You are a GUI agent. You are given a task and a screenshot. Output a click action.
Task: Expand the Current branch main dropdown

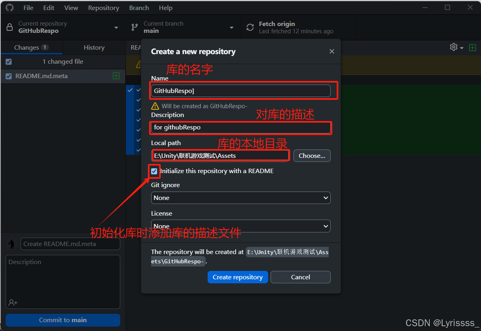coord(183,27)
